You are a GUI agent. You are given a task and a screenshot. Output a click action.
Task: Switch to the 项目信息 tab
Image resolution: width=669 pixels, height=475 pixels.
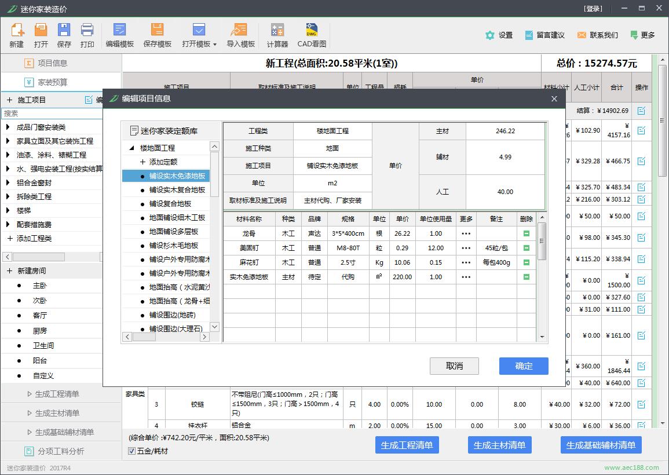[x=52, y=63]
